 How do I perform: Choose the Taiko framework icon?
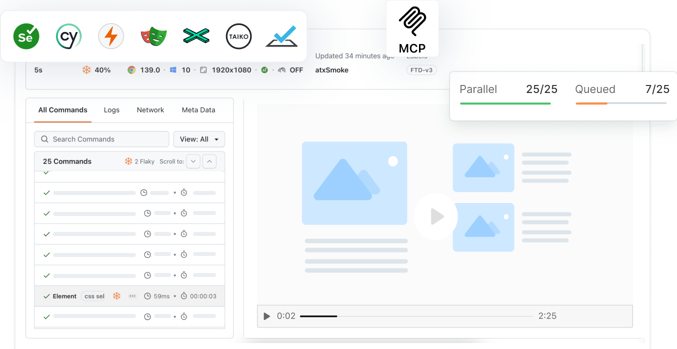[x=238, y=36]
